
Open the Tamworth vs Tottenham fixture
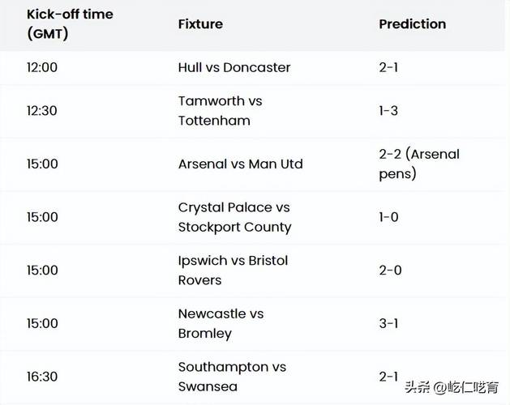tap(221, 111)
